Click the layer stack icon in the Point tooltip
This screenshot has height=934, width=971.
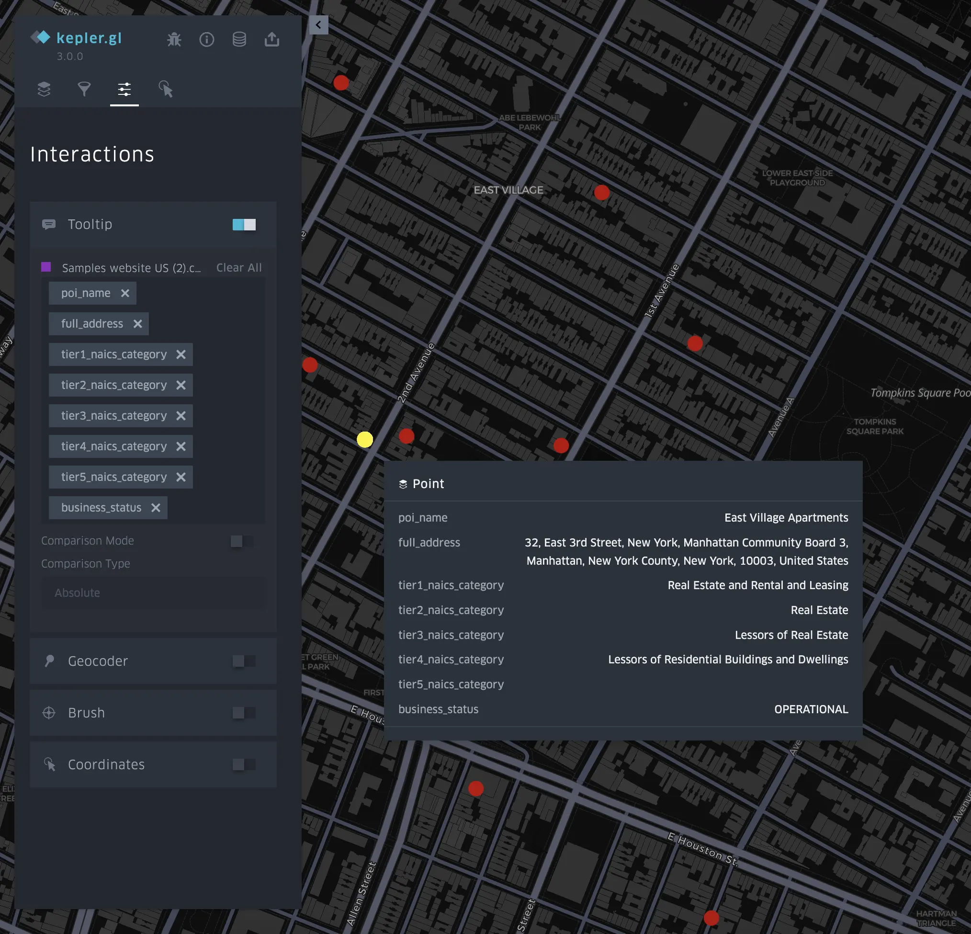[x=404, y=484]
